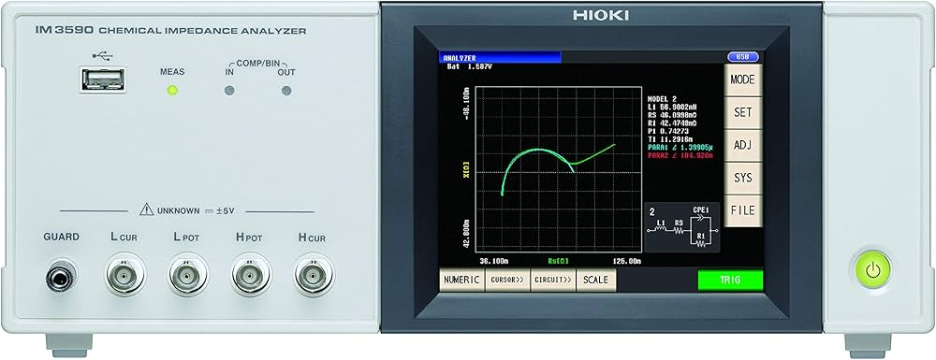Click the H POT BNC connector
Screen dimensions: 936x360
point(251,275)
